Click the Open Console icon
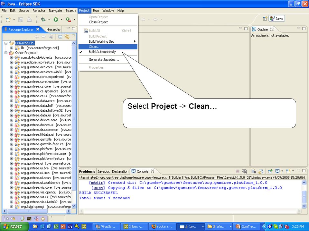This screenshot has height=231, width=309. 288,171
